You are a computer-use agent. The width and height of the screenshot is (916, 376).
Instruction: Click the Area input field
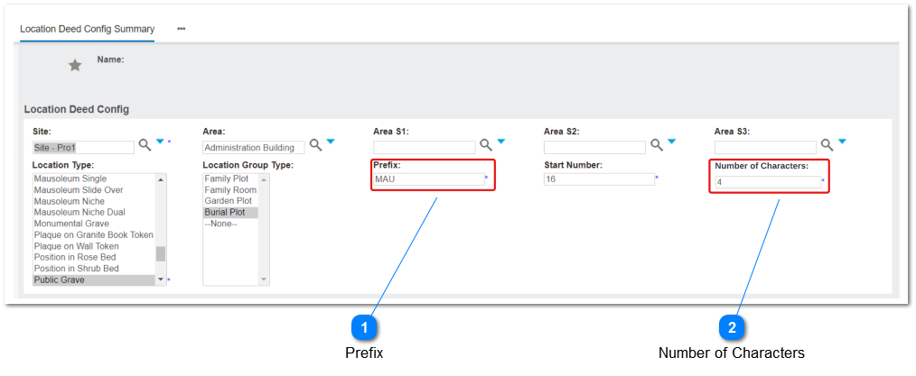(x=254, y=148)
